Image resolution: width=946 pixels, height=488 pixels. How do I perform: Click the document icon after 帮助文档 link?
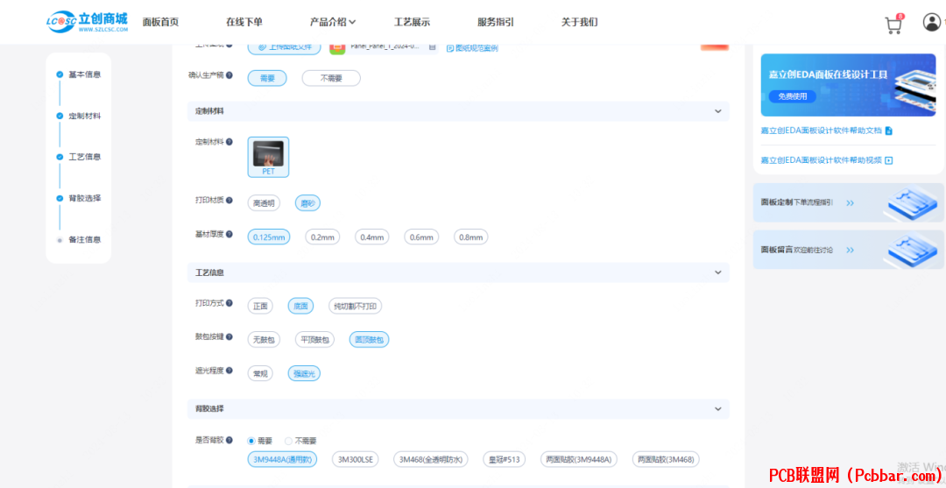click(888, 131)
